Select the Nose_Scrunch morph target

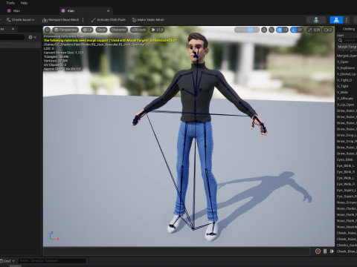pyautogui.click(x=347, y=202)
